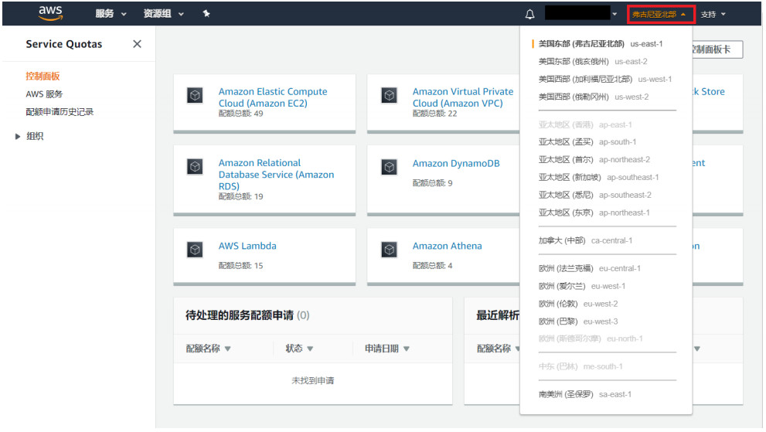This screenshot has width=766, height=432.
Task: Open the 资源组 resource groups menu
Action: tap(164, 14)
